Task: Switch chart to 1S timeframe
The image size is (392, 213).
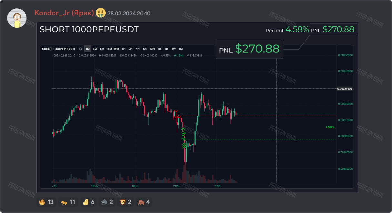Action: (80, 49)
